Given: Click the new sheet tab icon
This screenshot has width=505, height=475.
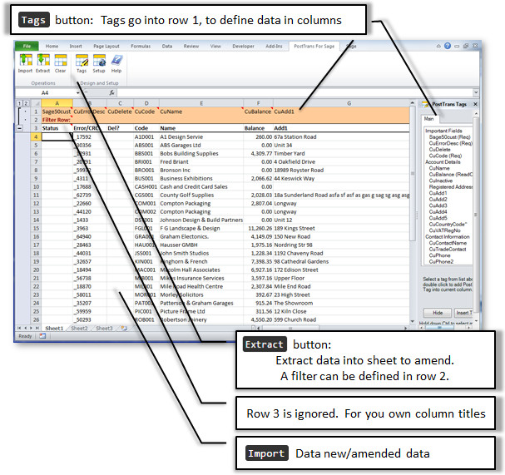Looking at the screenshot, I should click(122, 329).
